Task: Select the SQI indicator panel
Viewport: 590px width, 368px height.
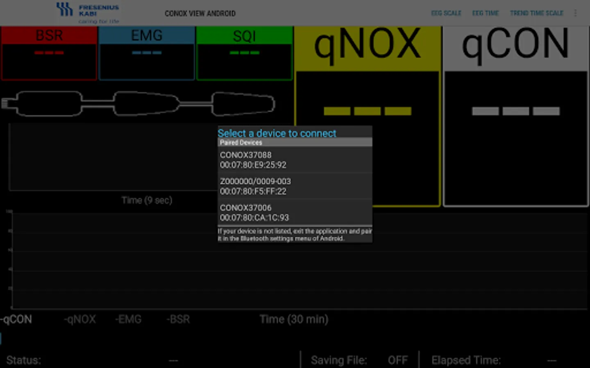Action: click(x=244, y=53)
